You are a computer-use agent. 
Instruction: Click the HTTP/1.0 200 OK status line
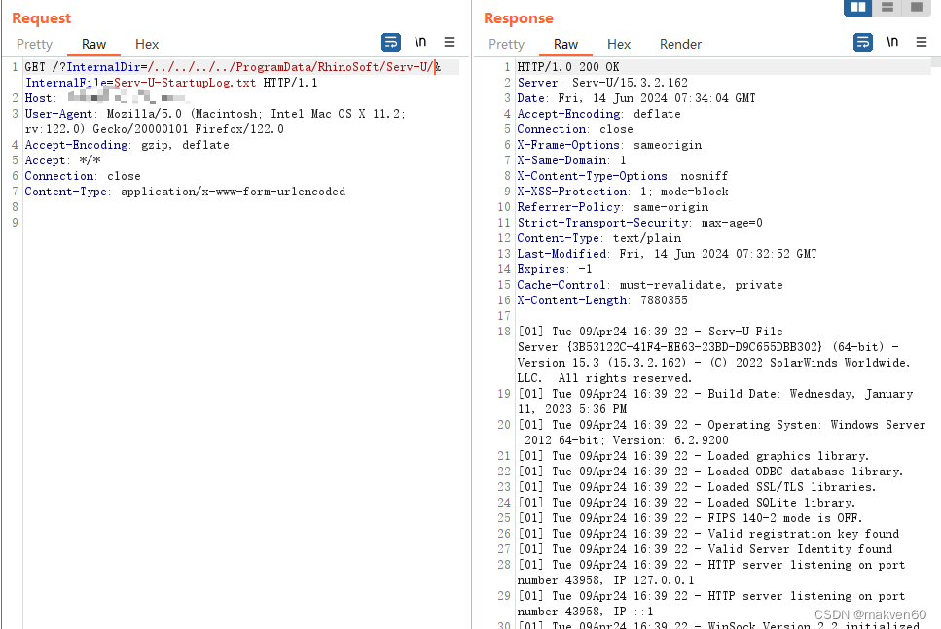coord(567,66)
